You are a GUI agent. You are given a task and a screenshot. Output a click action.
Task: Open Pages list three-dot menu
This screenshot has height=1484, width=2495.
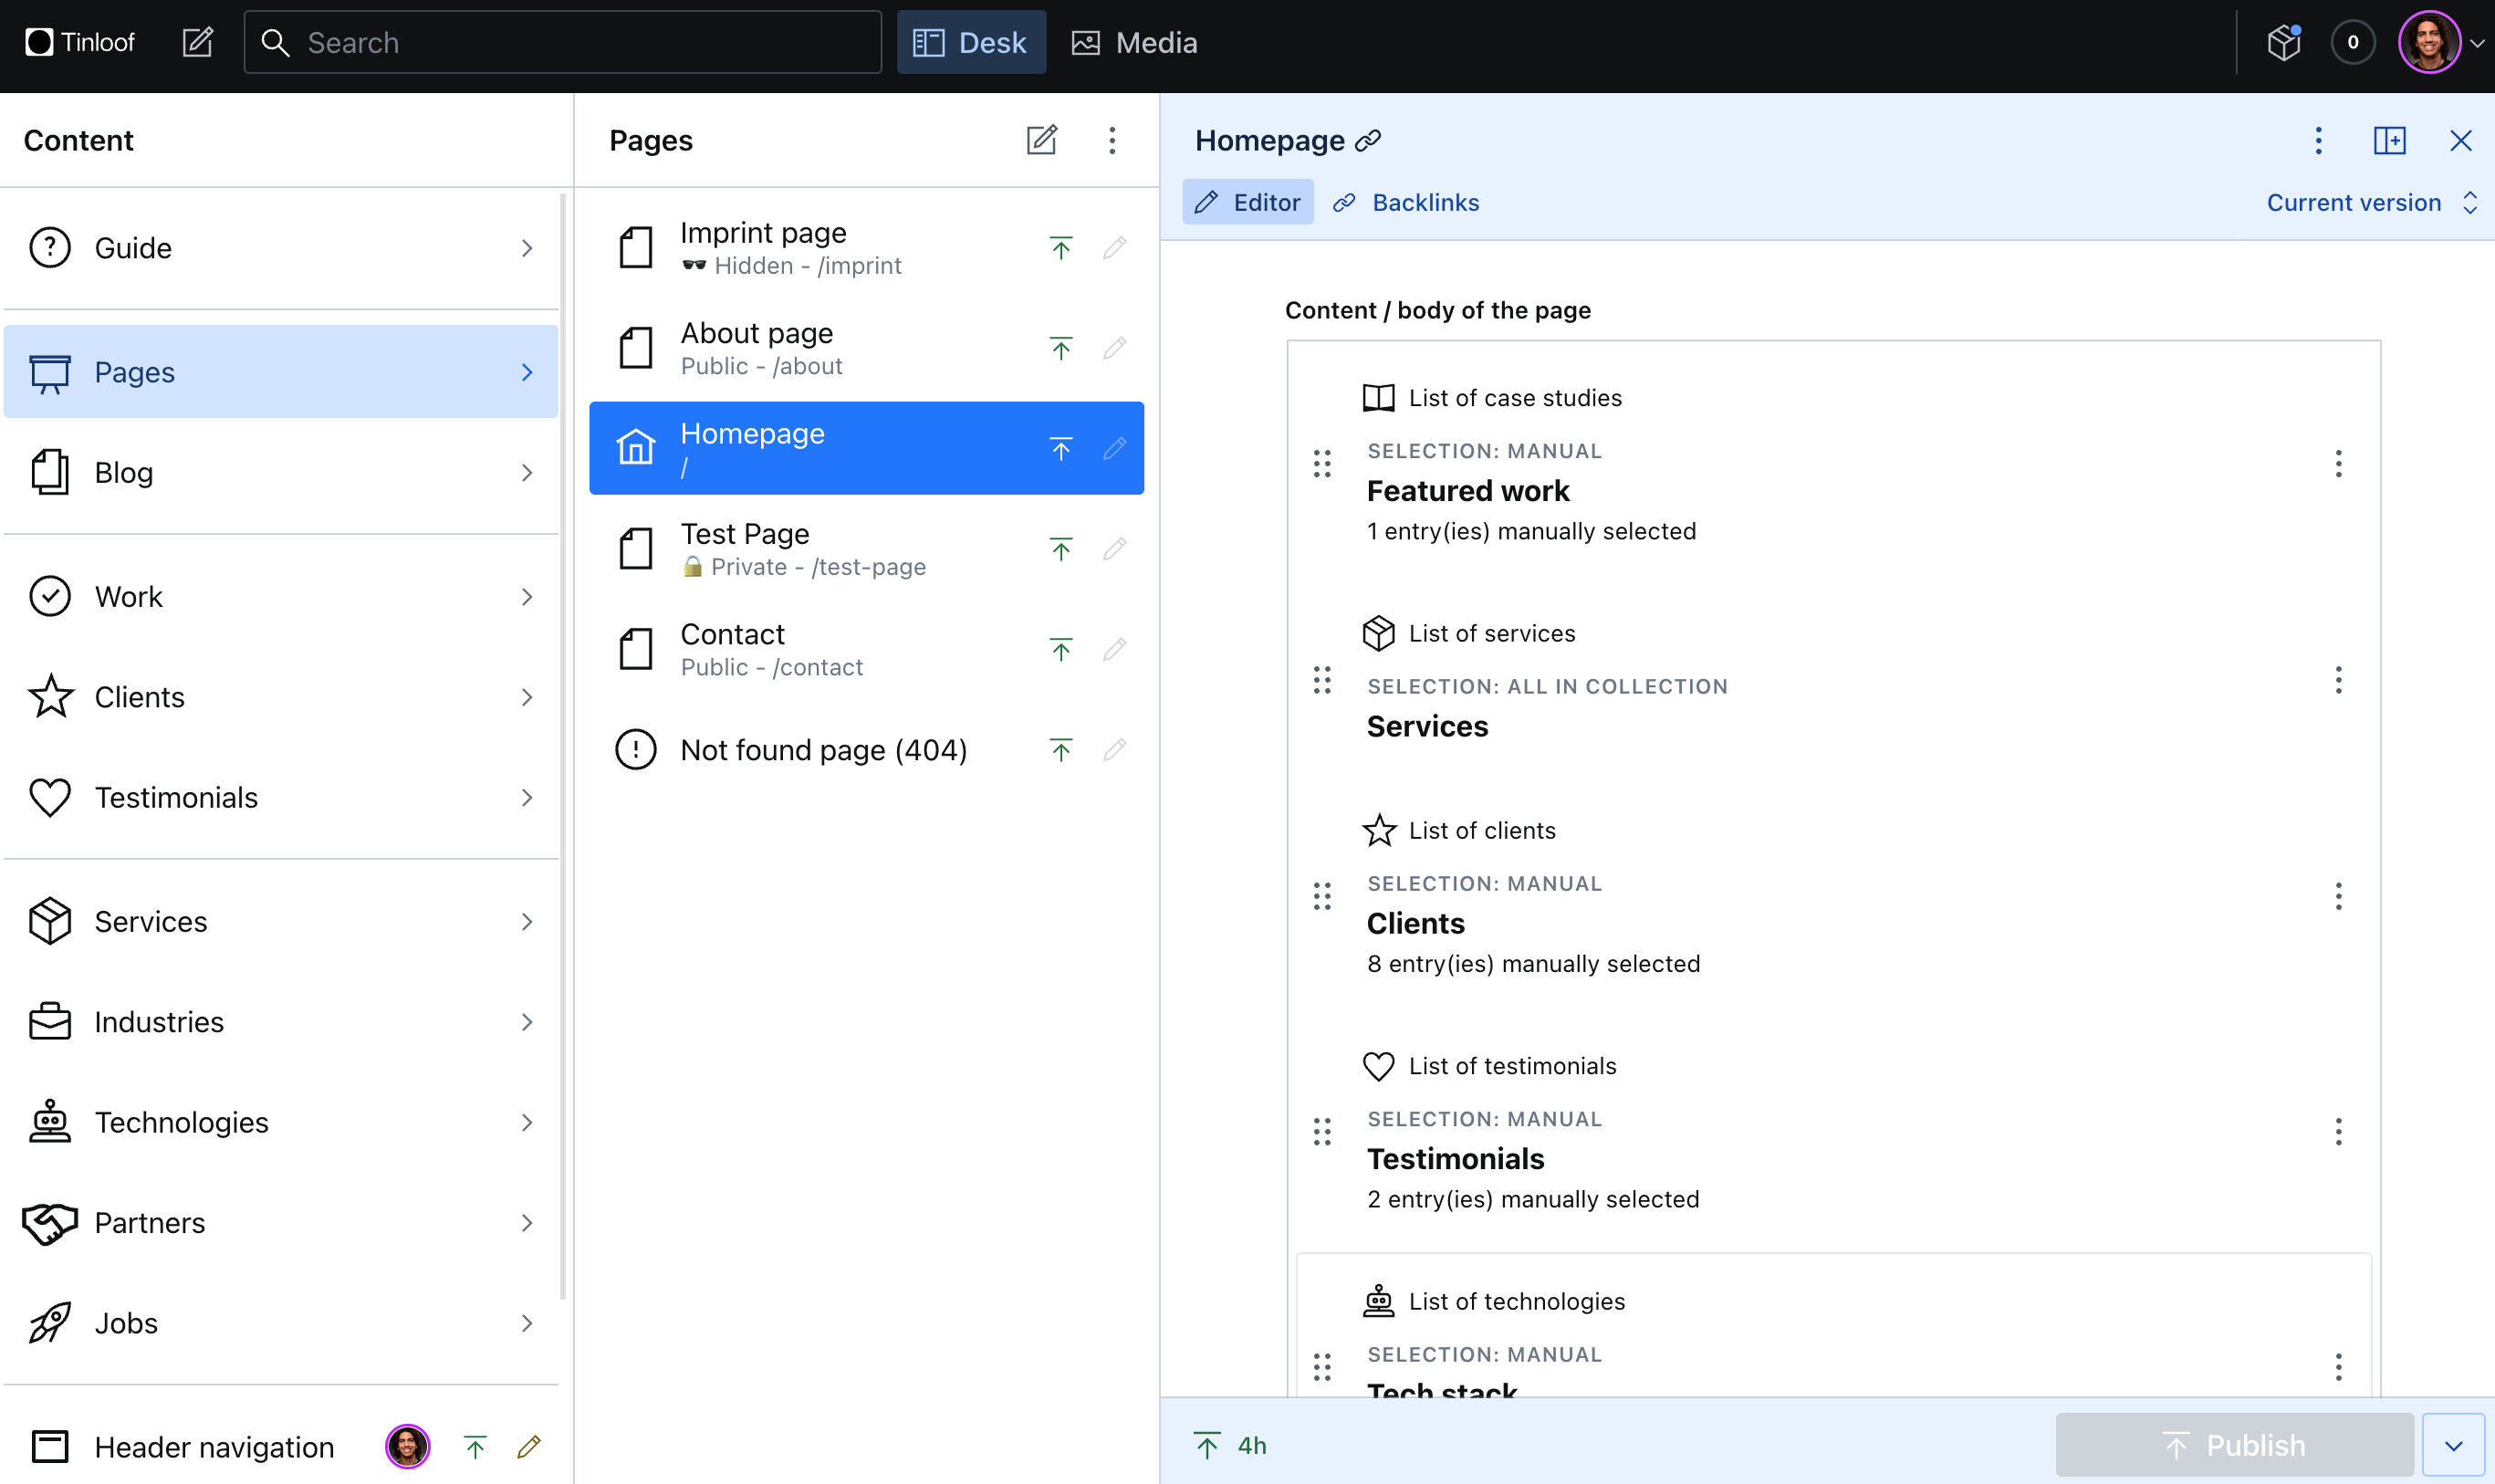(x=1112, y=140)
